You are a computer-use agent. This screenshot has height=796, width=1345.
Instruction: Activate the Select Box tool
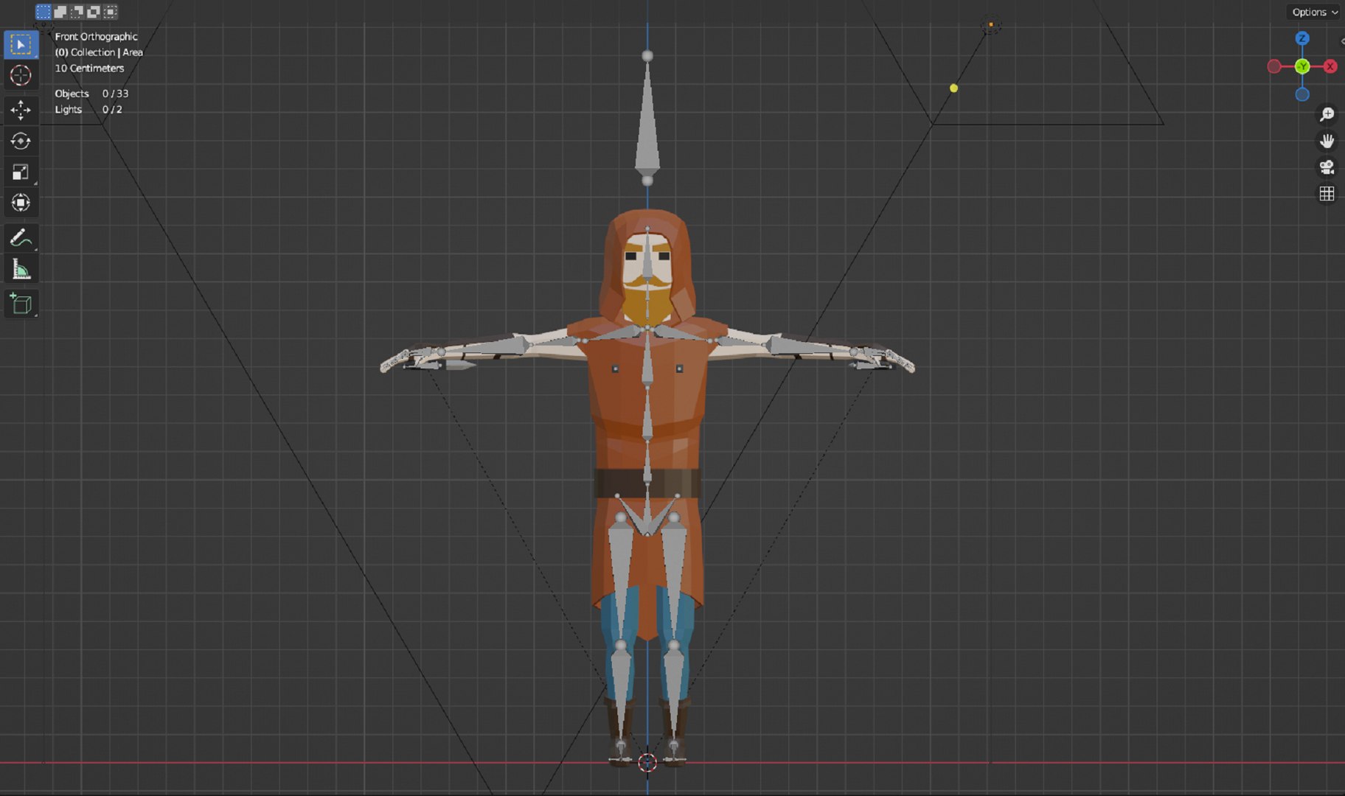(21, 45)
